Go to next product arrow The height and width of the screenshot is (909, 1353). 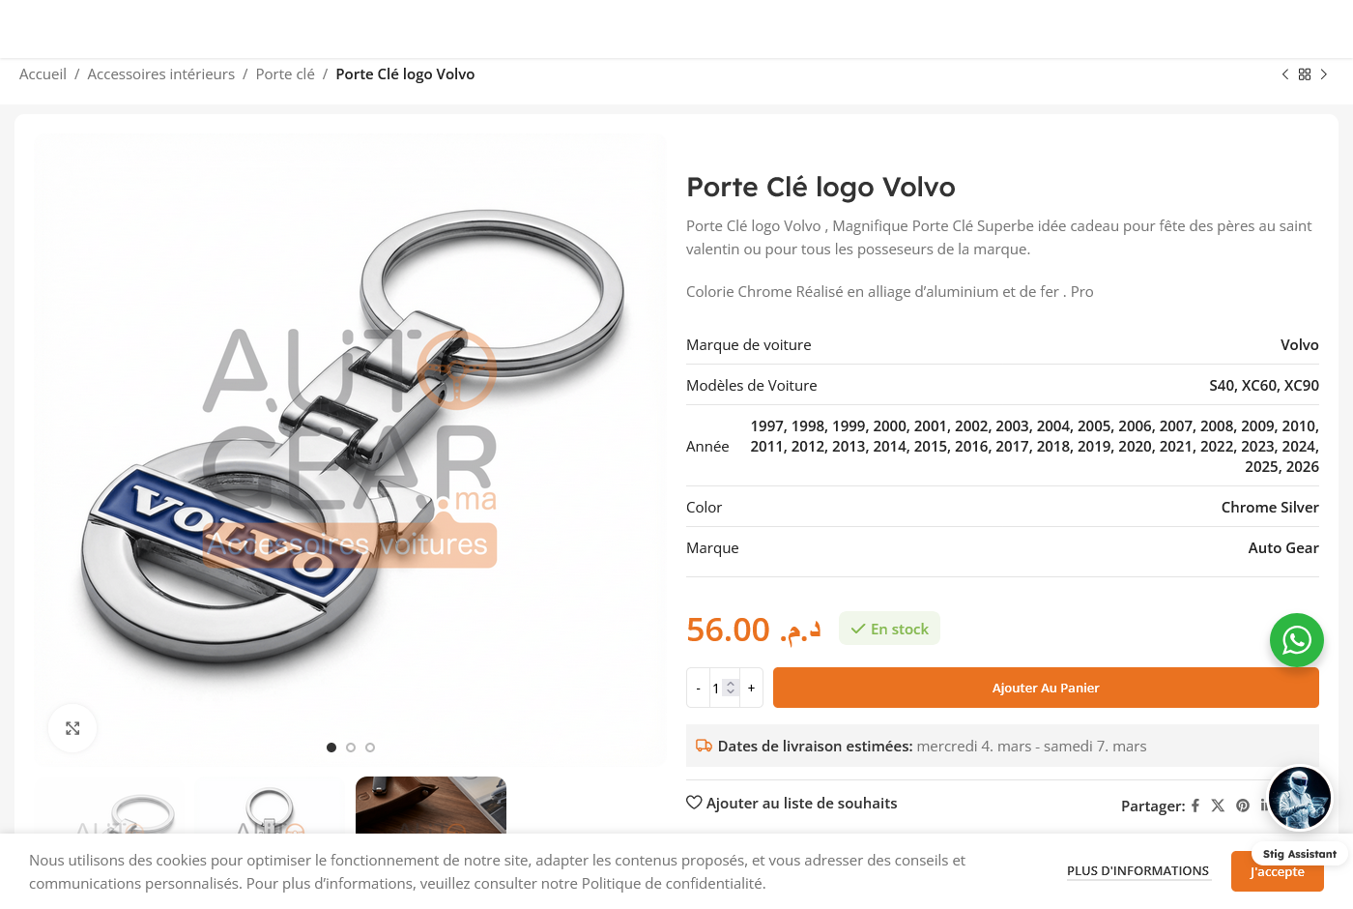click(1324, 74)
